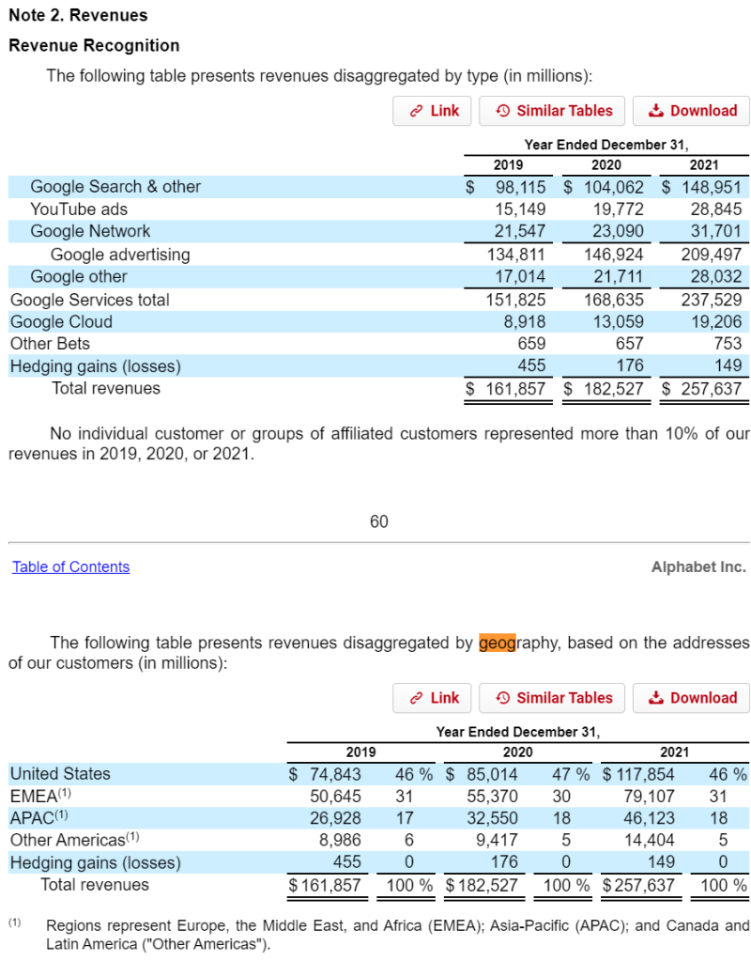The image size is (751, 961).
Task: Click the highlighted word "geography"
Action: tap(519, 643)
